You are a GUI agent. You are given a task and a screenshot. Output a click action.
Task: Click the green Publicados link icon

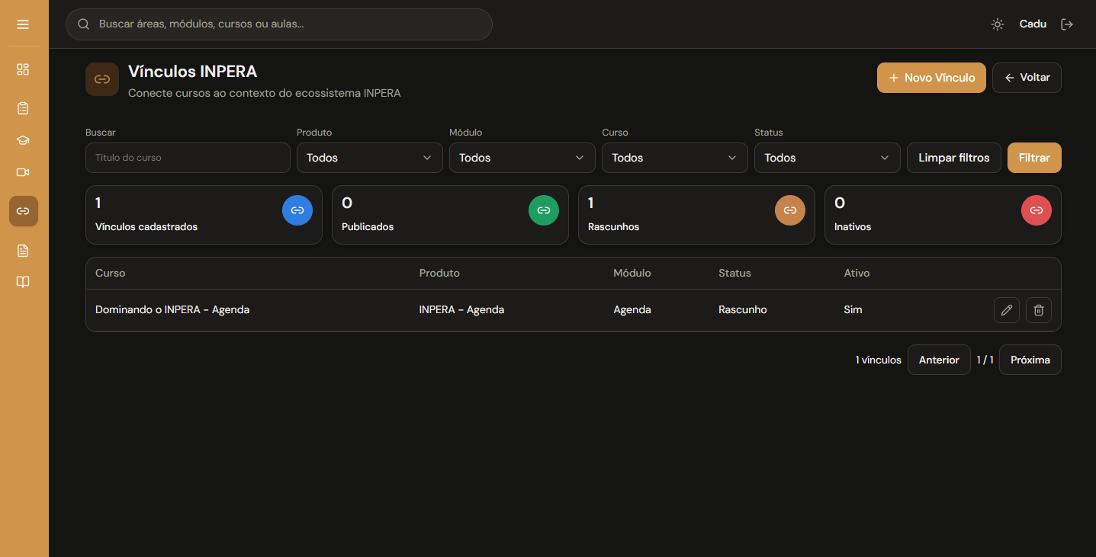point(544,210)
